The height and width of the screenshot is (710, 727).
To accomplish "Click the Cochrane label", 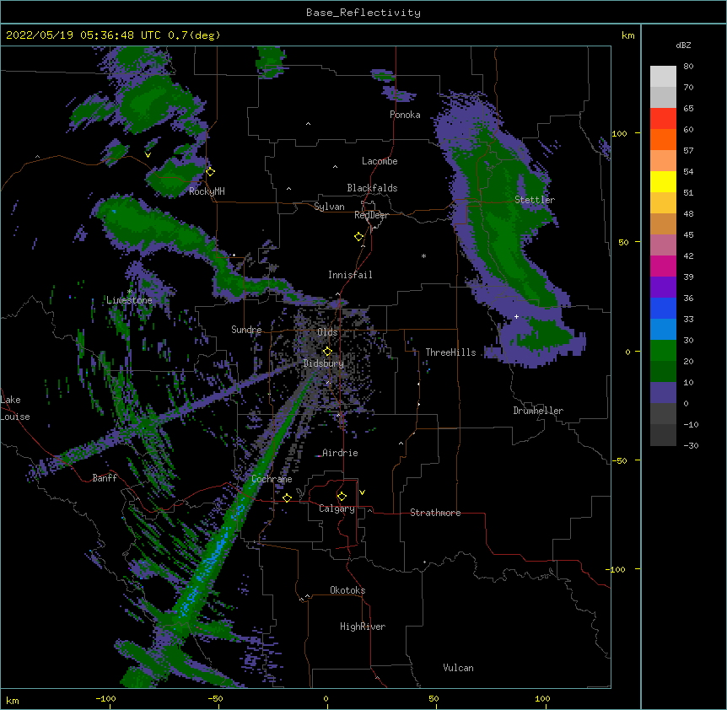I will pos(272,479).
